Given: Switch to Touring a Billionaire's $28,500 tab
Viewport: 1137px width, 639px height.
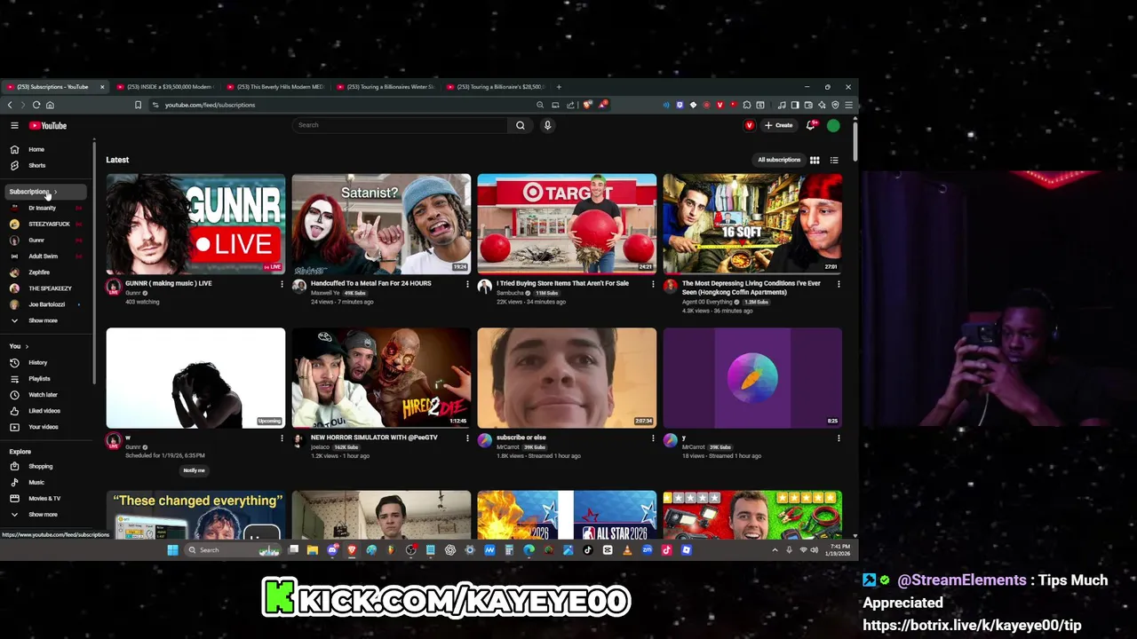Looking at the screenshot, I should [496, 87].
